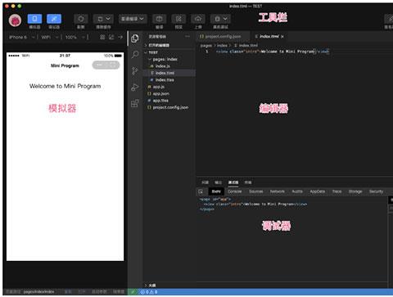The image size is (393, 297).
Task: Click the element inspector icon in debugger
Action: tap(201, 191)
